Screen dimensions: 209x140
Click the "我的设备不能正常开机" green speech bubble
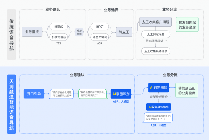point(93,94)
